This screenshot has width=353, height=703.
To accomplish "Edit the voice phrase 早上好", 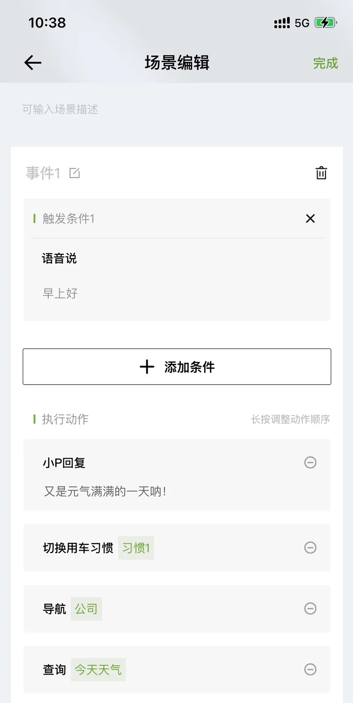I will click(60, 293).
